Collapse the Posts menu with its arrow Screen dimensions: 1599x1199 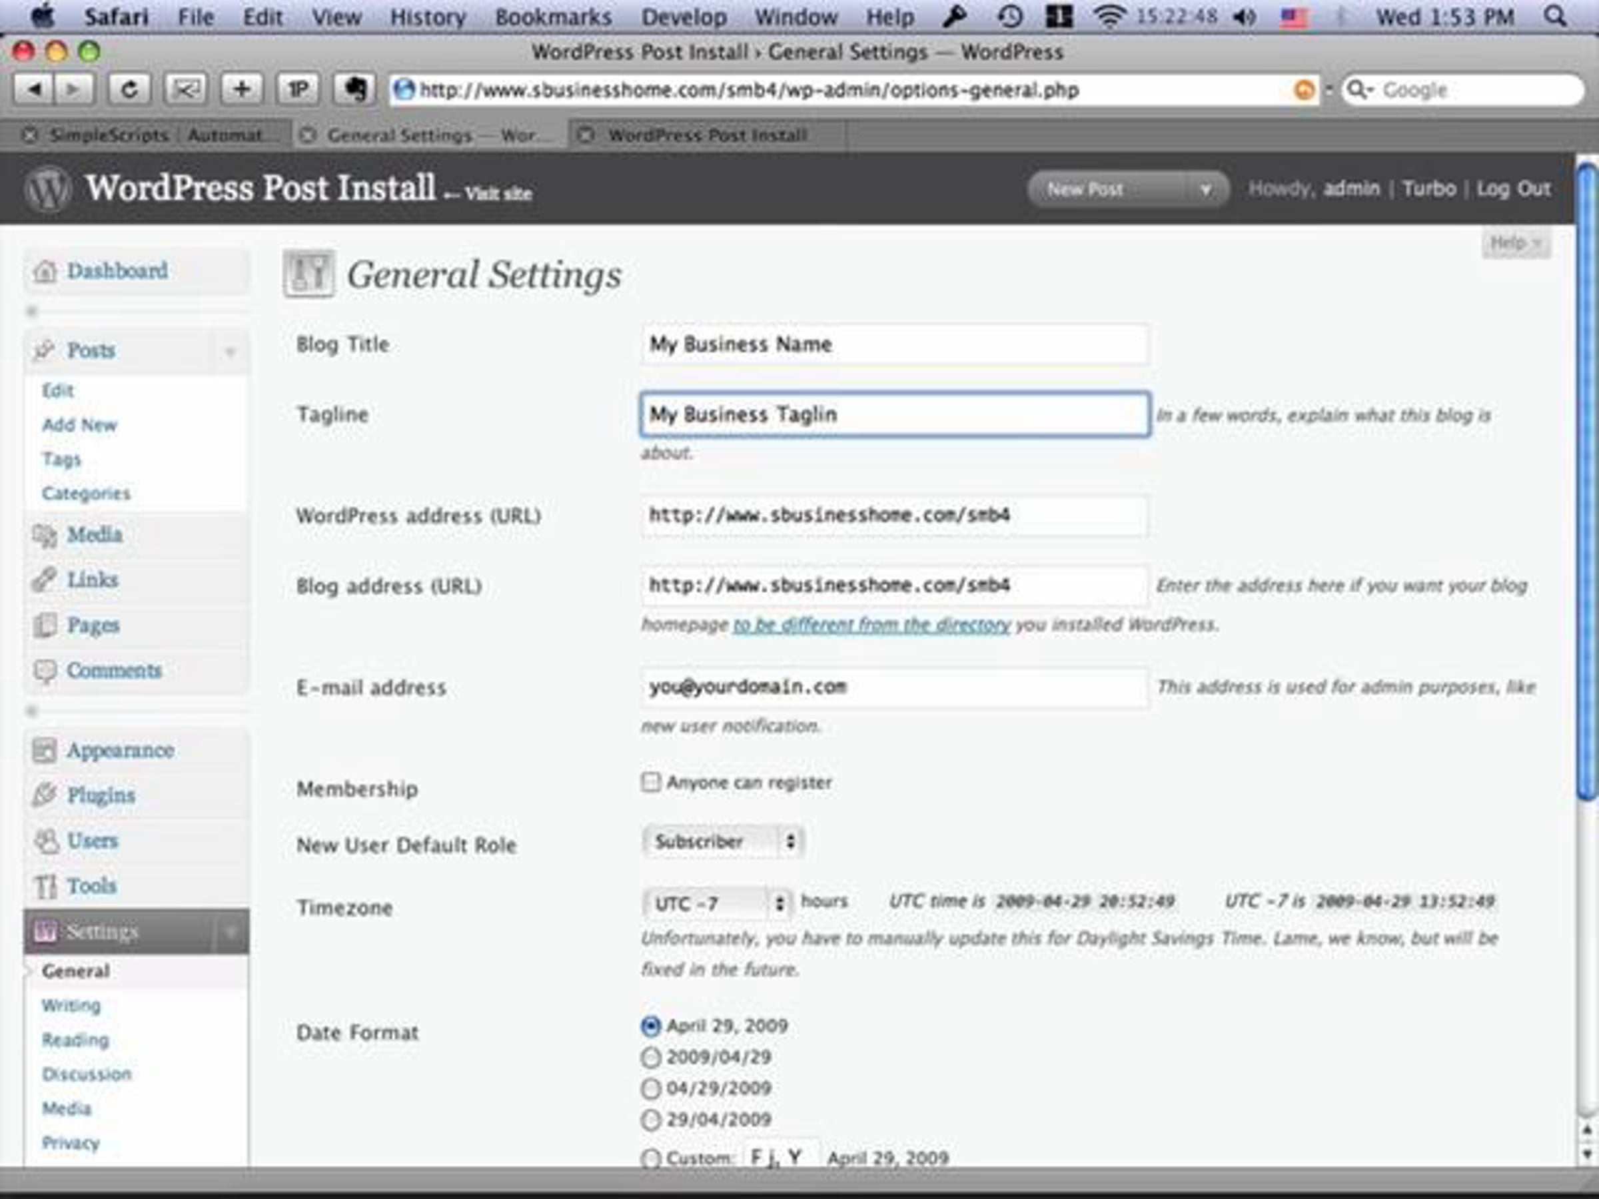click(x=231, y=351)
